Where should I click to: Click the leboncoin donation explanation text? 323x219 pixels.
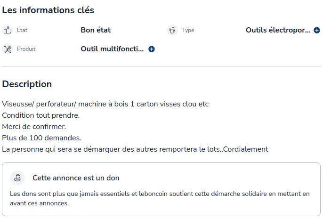point(160,198)
